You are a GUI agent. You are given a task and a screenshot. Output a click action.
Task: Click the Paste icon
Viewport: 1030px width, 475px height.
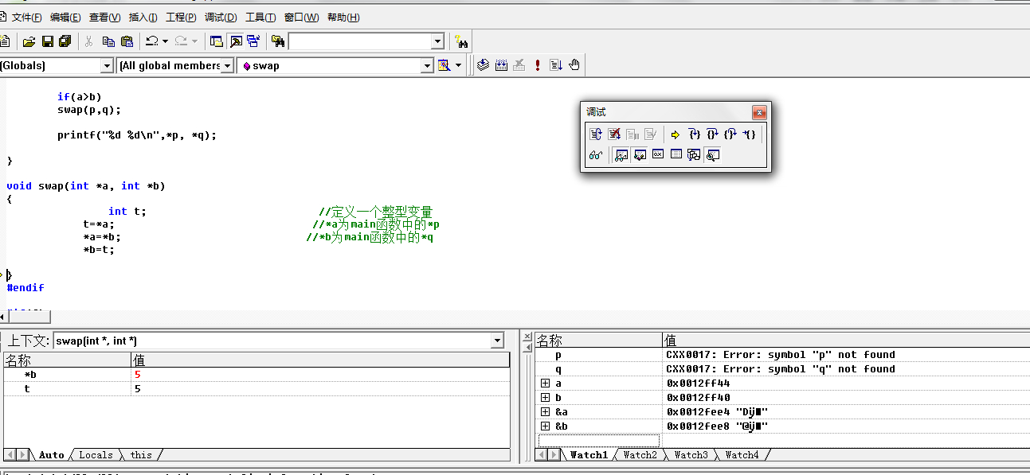[x=127, y=41]
